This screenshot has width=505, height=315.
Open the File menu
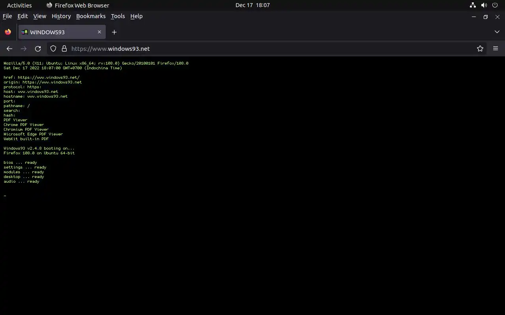pos(7,16)
